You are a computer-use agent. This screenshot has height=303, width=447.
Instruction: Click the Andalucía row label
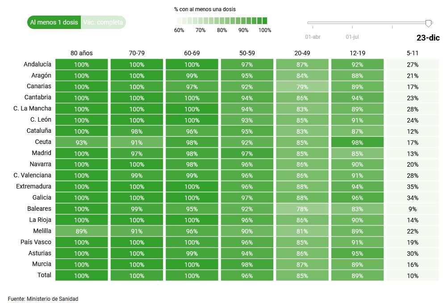38,64
